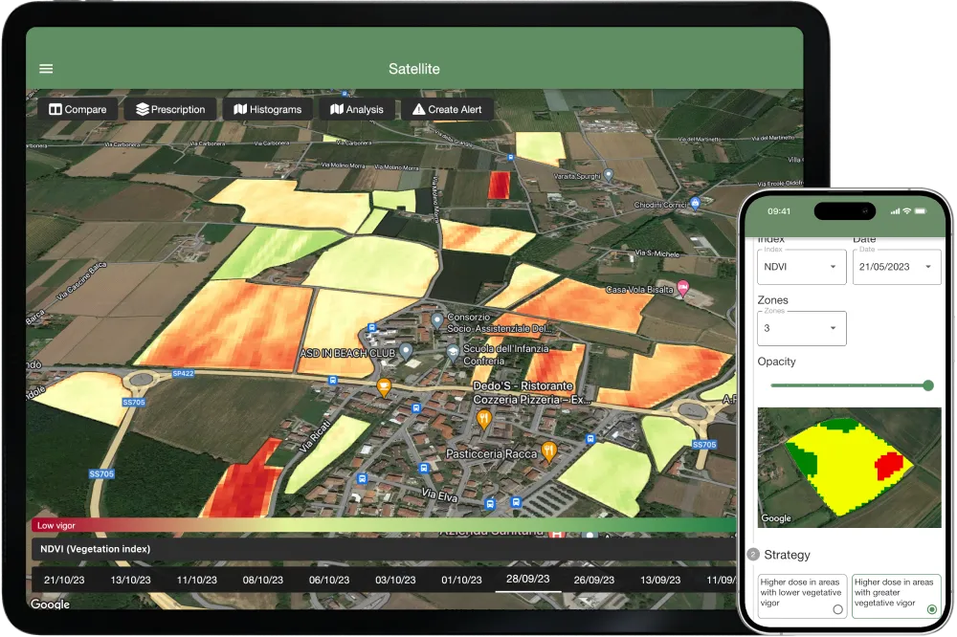Click the Dedo'S Ristorante restaurant marker
957x637 pixels.
click(484, 419)
